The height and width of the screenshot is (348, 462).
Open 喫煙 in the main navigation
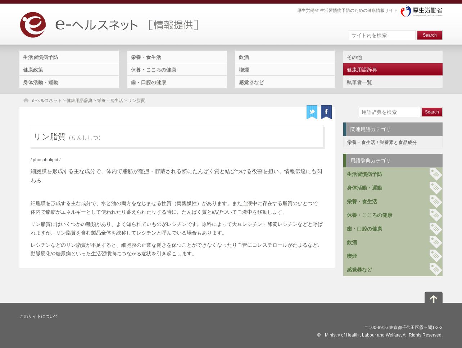click(x=285, y=70)
